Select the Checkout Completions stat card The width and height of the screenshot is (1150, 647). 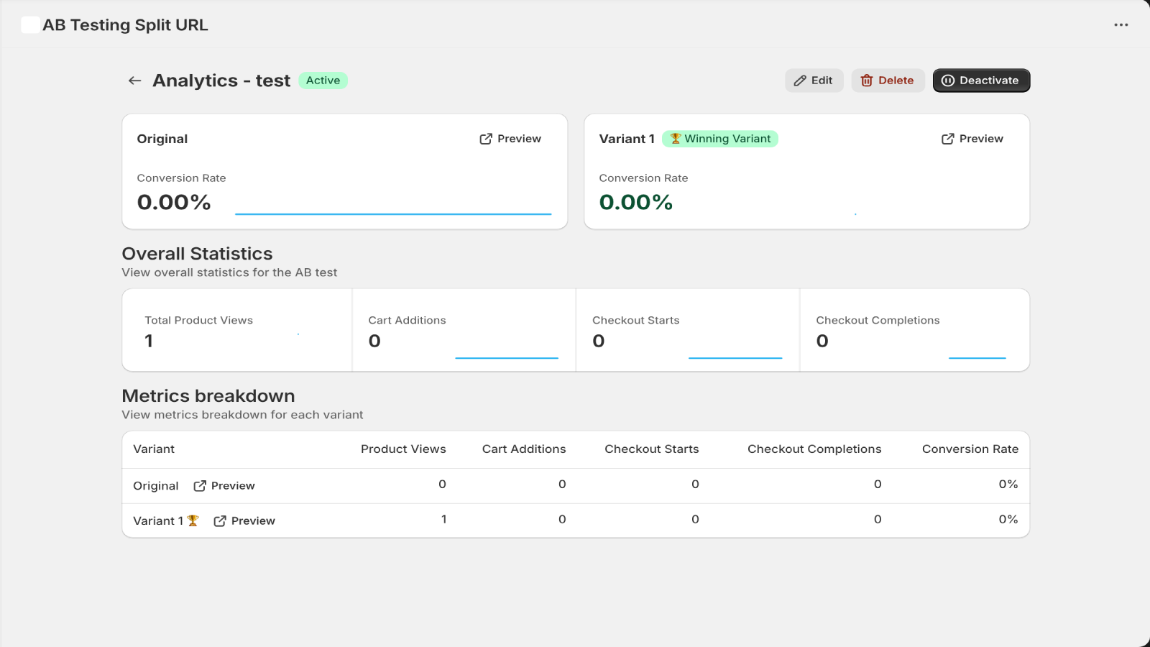tap(914, 330)
